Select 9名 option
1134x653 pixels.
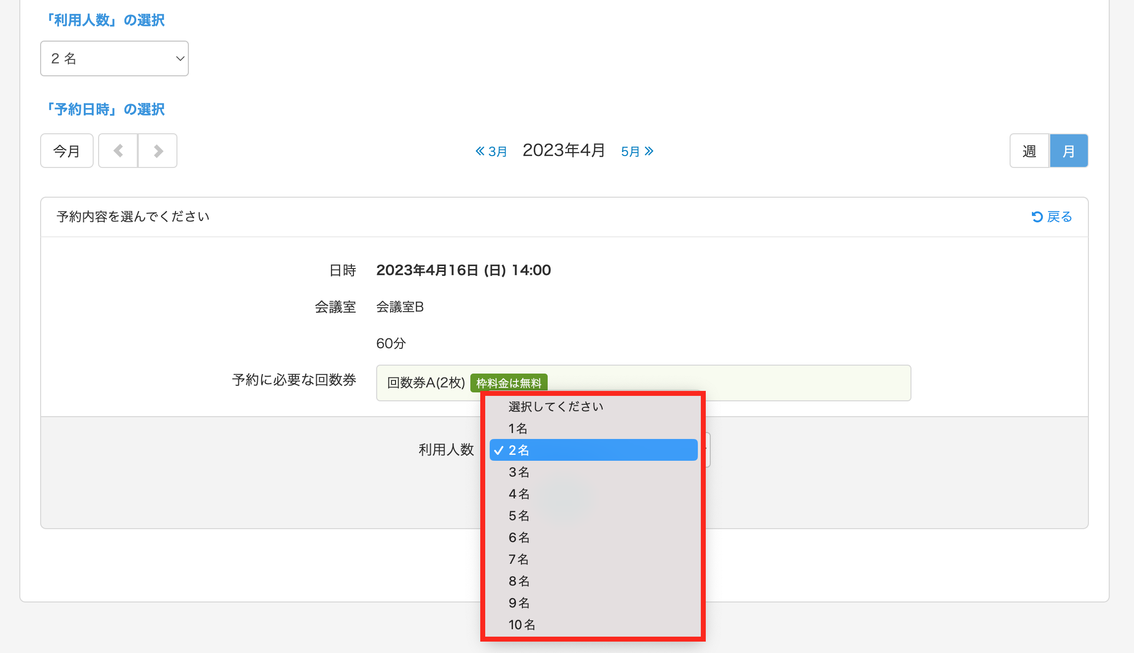click(x=519, y=602)
